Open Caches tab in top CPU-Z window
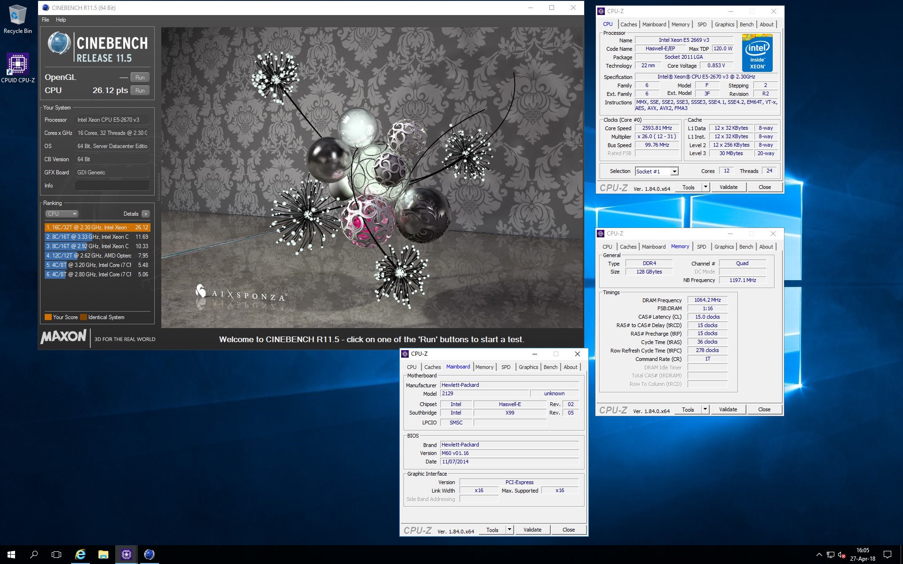 click(x=628, y=24)
